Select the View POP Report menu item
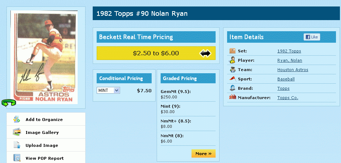 tap(45, 158)
